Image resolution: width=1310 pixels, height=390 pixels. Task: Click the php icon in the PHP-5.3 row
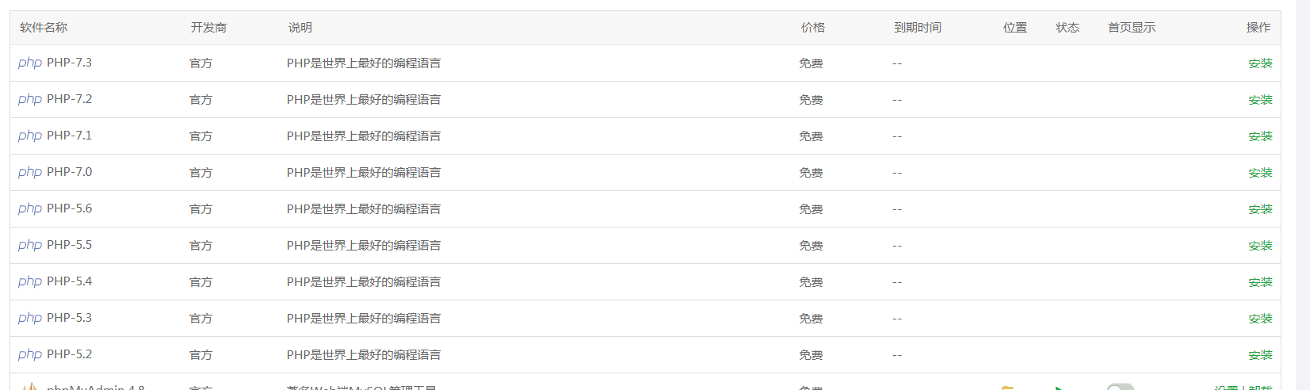tap(30, 318)
